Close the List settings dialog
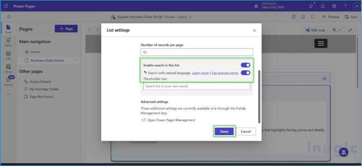The width and height of the screenshot is (362, 166). click(x=254, y=30)
